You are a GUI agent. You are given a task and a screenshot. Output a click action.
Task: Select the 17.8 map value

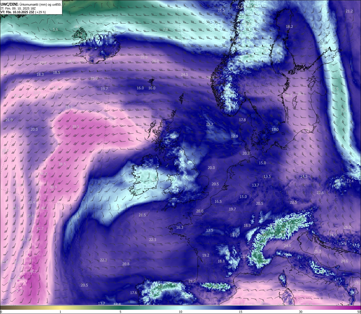[242, 120]
